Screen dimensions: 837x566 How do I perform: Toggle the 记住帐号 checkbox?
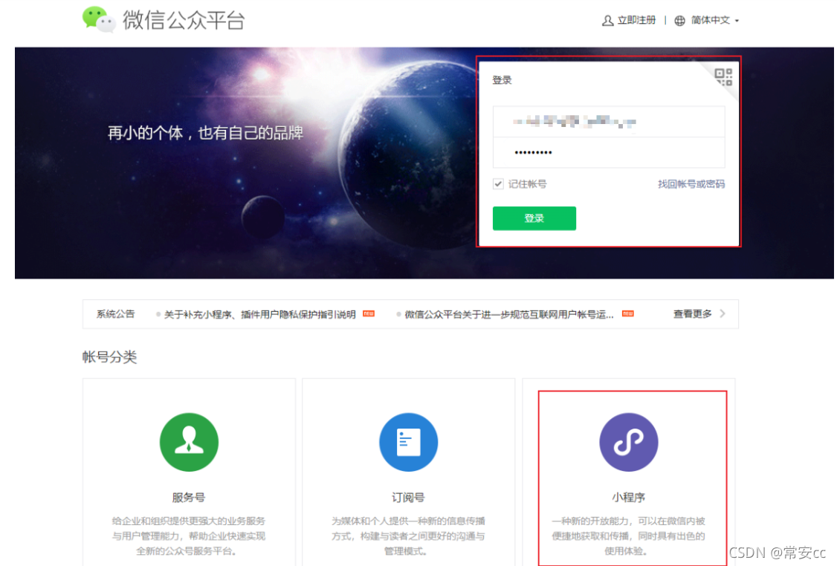click(498, 184)
